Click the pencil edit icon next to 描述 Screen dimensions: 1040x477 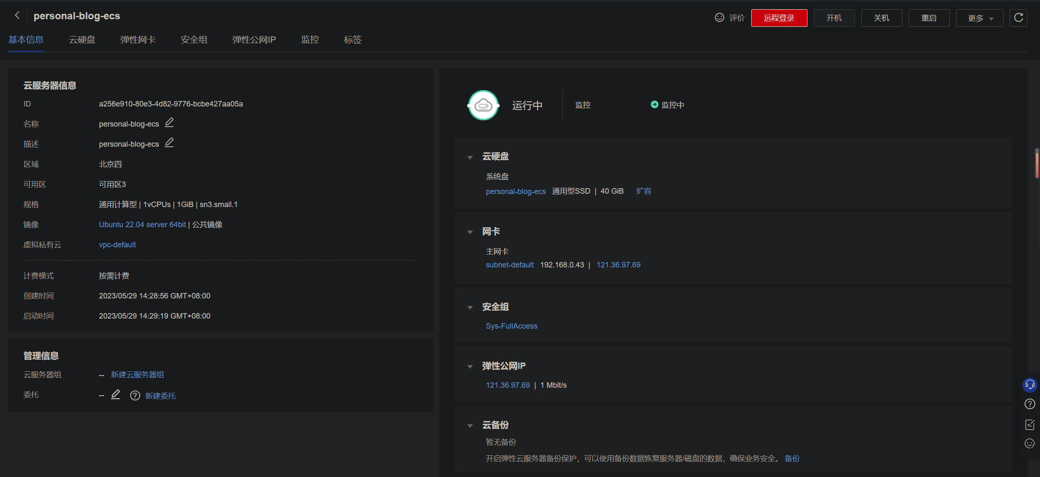coord(169,143)
